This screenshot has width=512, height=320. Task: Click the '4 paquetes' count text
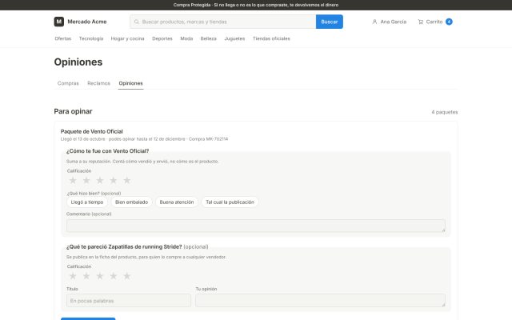(445, 112)
